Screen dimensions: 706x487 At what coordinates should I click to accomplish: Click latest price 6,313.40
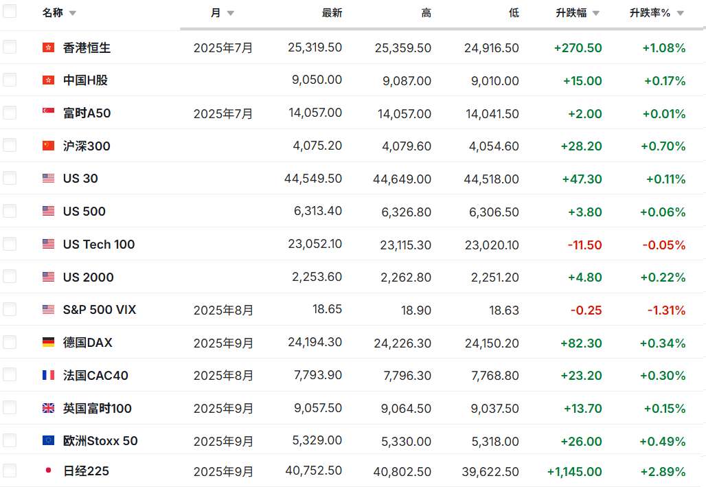(x=318, y=211)
